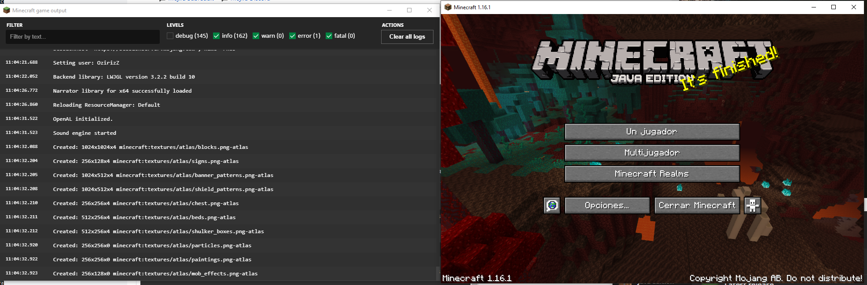Select the mob_effects.png-atlas log line
Screen dimensions: 867x285
218,274
